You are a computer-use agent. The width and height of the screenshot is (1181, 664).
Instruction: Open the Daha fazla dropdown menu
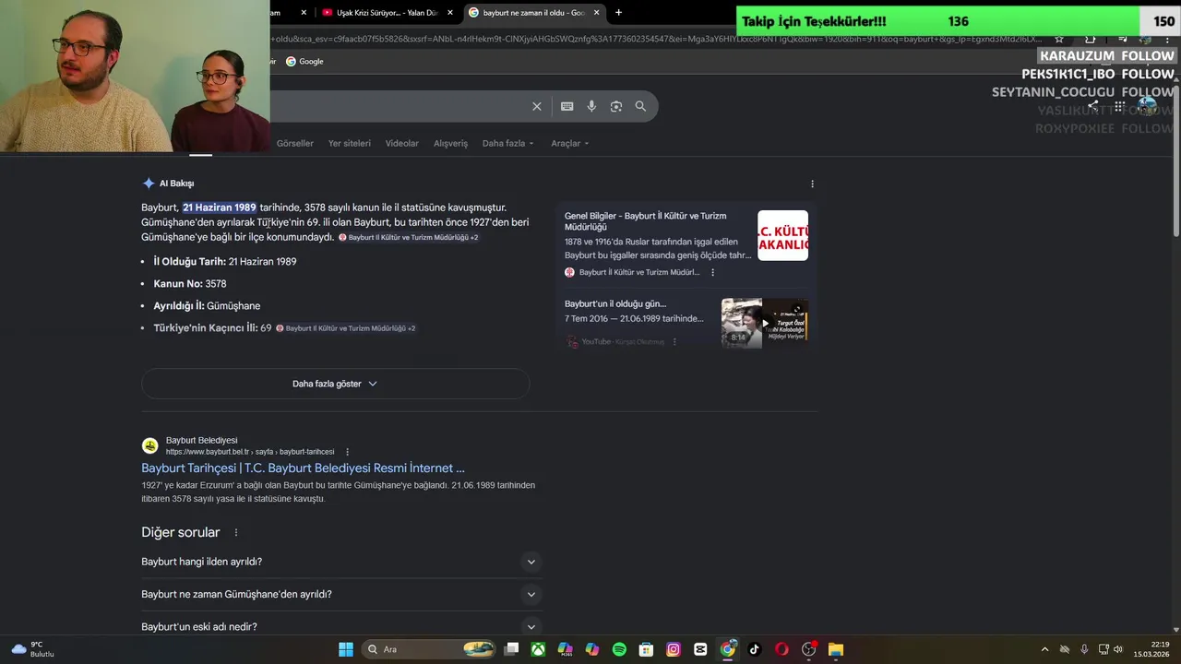(x=509, y=144)
